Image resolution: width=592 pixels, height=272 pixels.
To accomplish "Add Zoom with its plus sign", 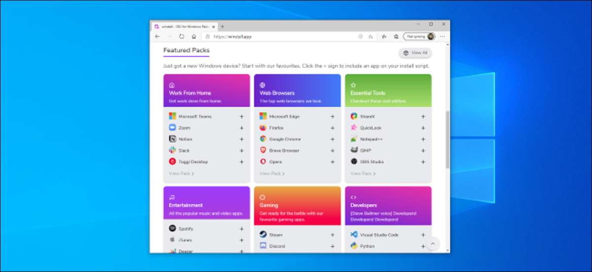I will 242,128.
